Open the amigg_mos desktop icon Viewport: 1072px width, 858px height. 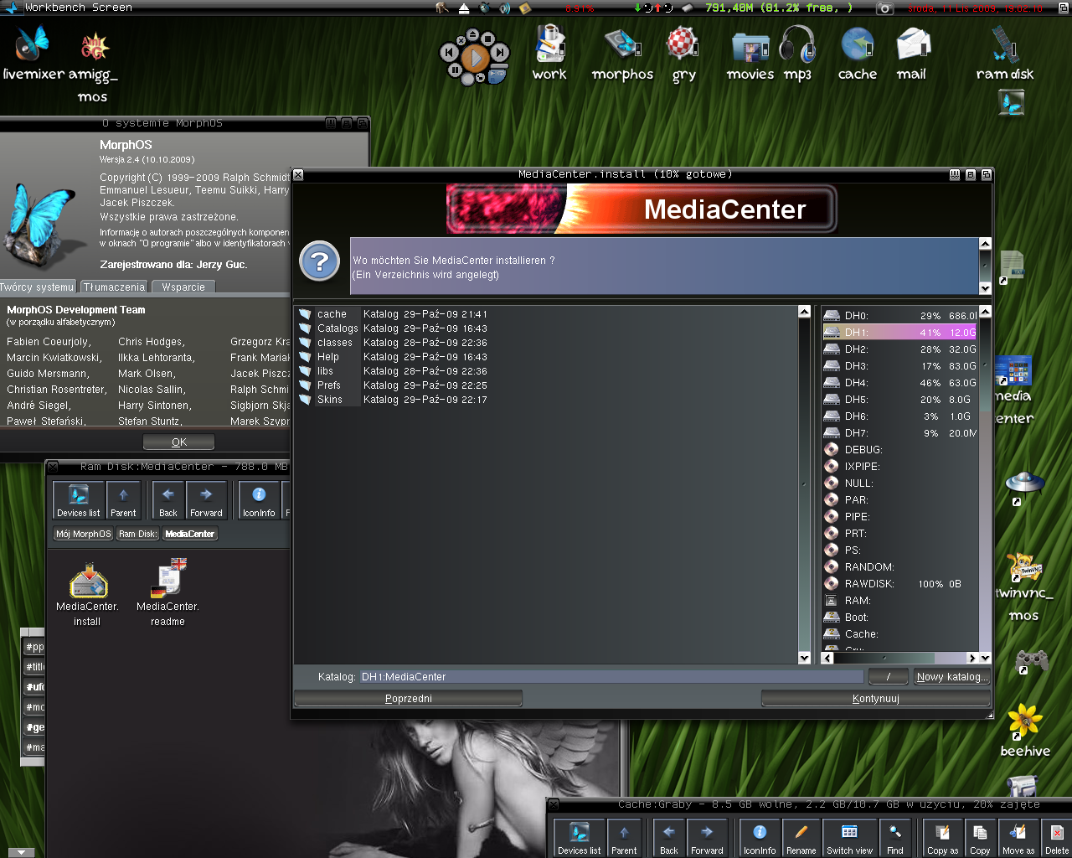tap(93, 65)
